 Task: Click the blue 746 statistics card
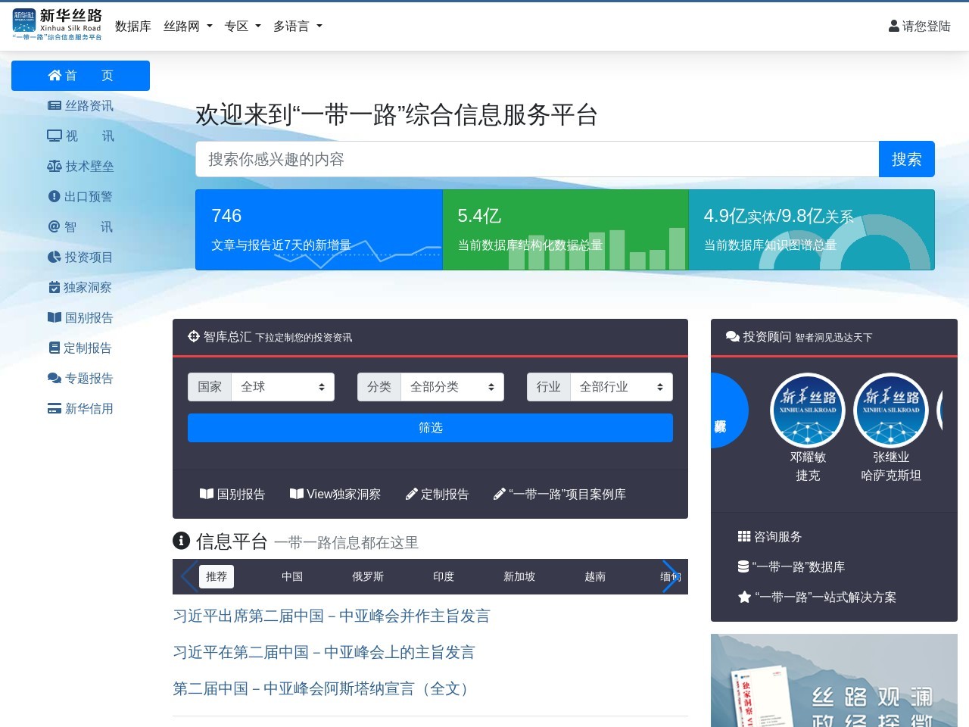tap(319, 229)
